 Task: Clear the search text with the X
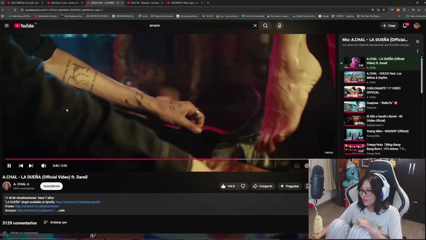(x=255, y=26)
